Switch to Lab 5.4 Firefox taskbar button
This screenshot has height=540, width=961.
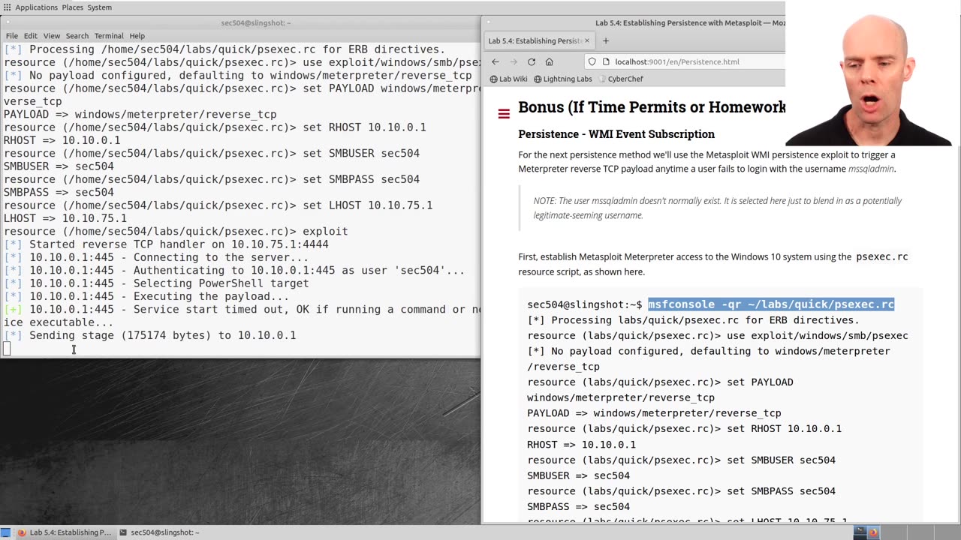pyautogui.click(x=65, y=532)
